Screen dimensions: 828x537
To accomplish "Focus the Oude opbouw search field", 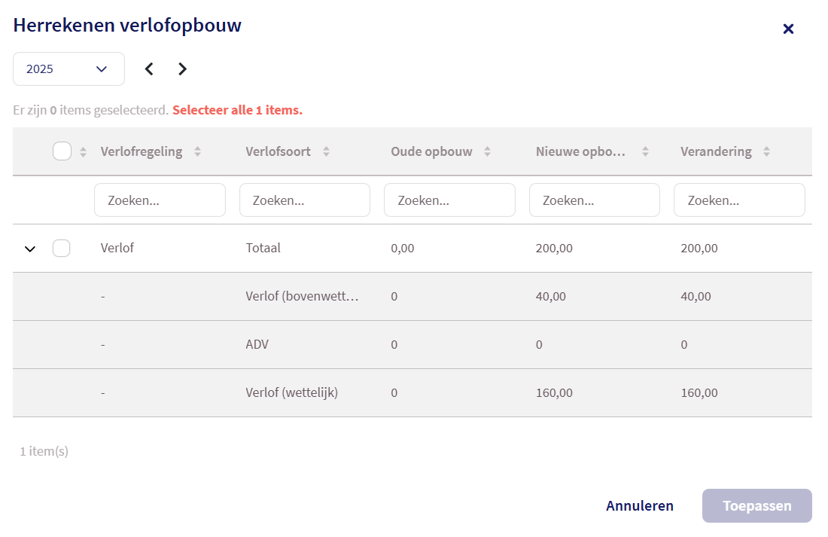I will (x=449, y=200).
